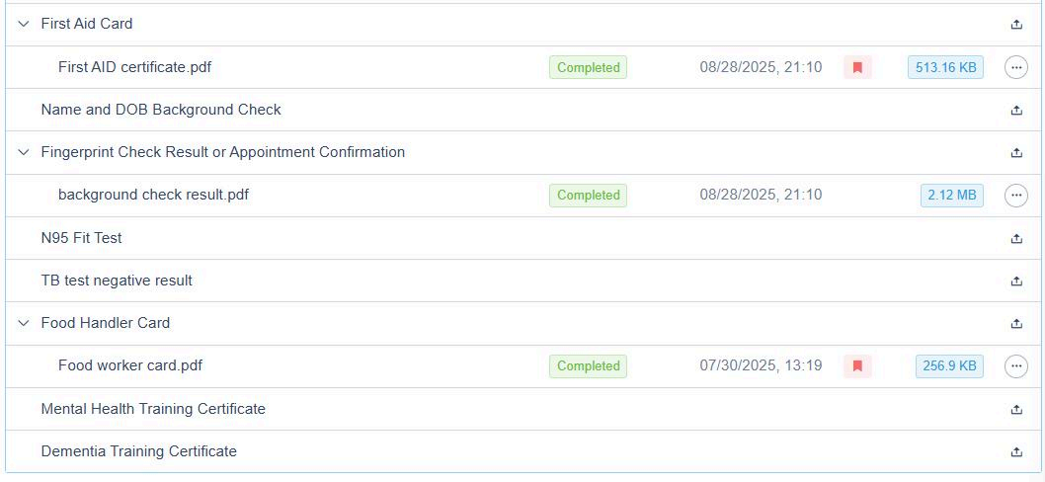Collapse the Fingerprint Check Result section
This screenshot has width=1045, height=482.
coord(24,152)
